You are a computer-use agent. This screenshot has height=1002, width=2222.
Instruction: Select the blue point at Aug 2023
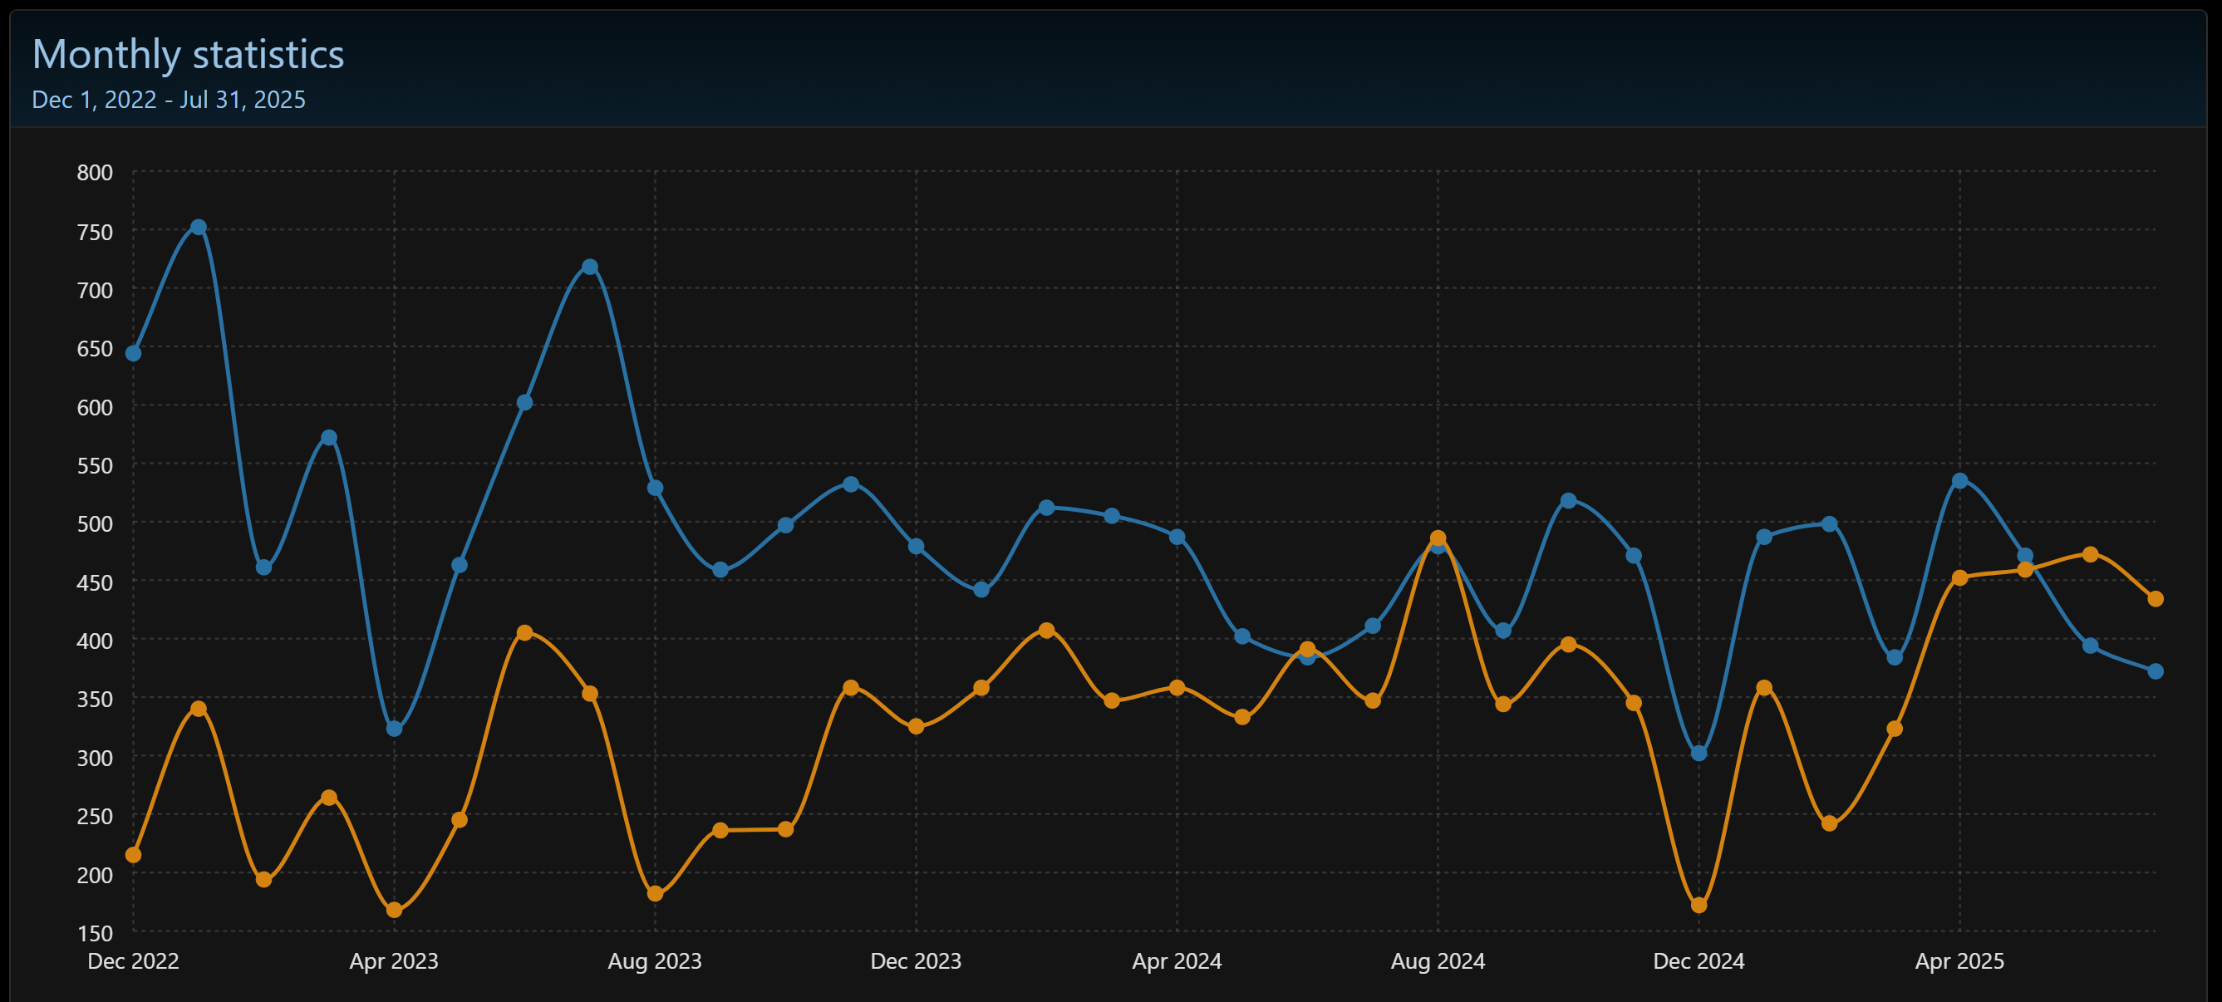tap(656, 488)
